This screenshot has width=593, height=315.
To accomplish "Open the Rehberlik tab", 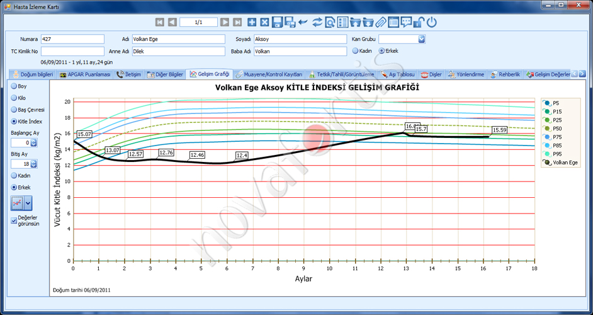I will click(x=505, y=74).
